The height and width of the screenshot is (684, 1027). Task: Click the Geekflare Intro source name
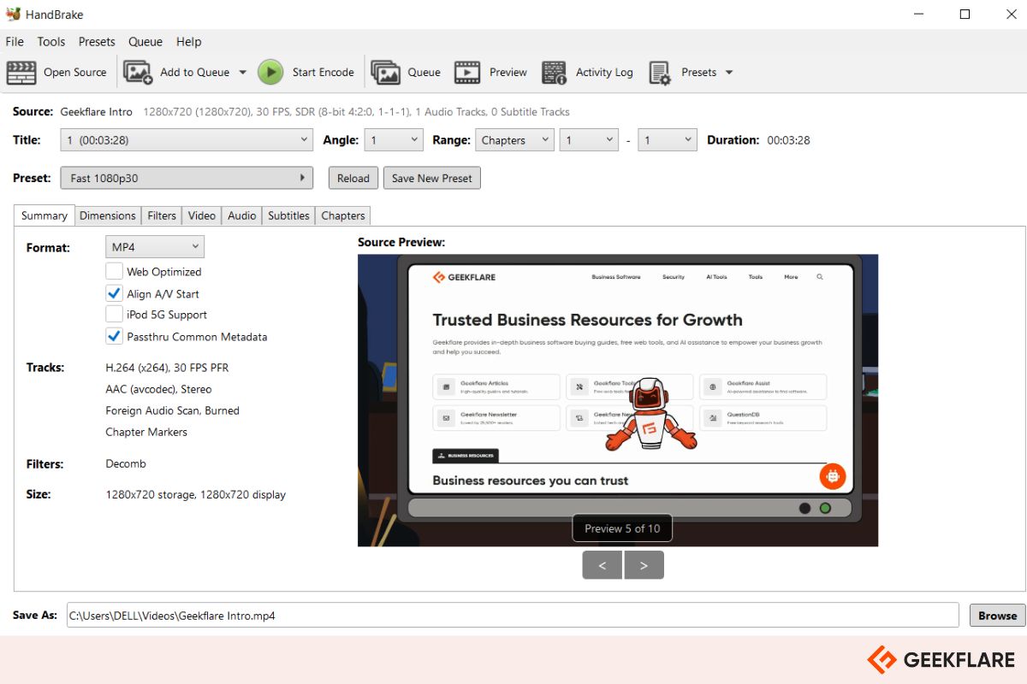coord(96,112)
